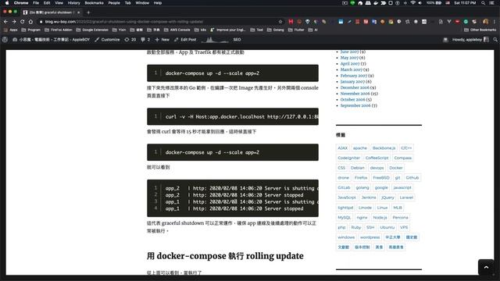Image resolution: width=500 pixels, height=281 pixels.
Task: Open the 20 pending updates item
Action: [x=130, y=40]
